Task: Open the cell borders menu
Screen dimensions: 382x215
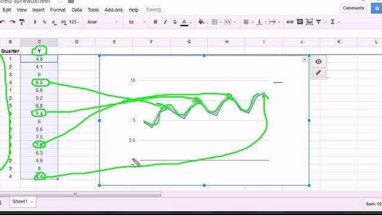Action: click(215, 22)
